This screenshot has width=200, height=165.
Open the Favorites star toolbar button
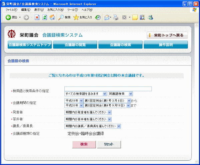[83, 17]
